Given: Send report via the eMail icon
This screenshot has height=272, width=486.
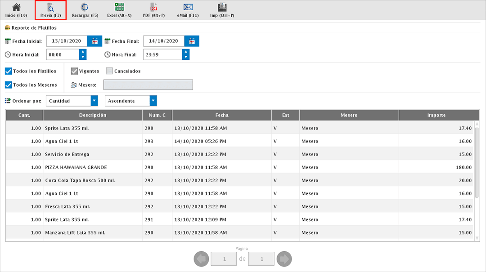Looking at the screenshot, I should (188, 10).
